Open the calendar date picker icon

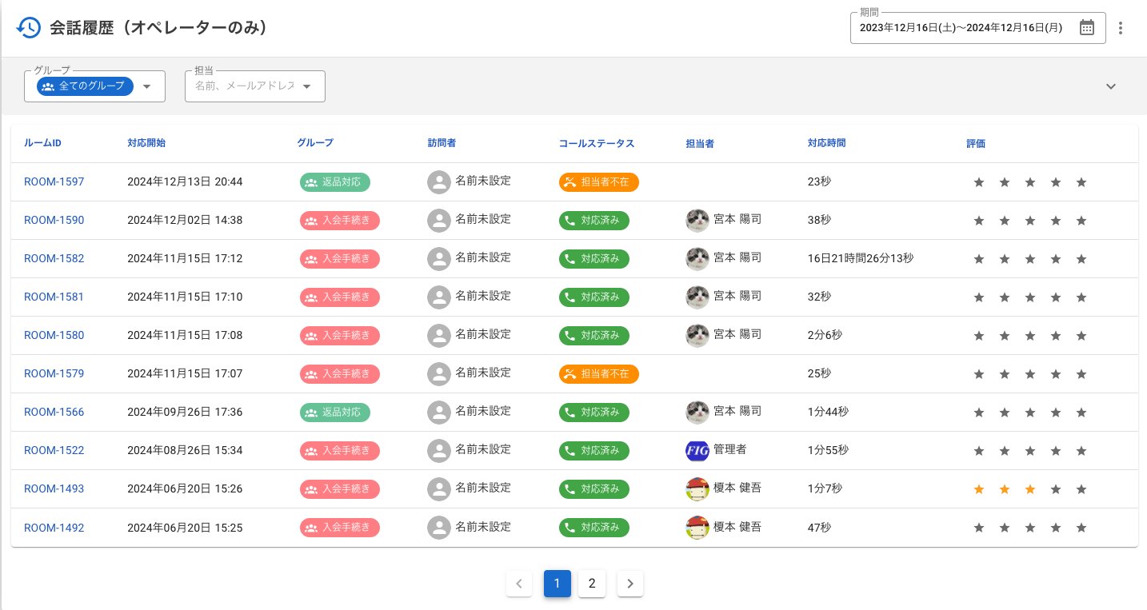coord(1087,28)
